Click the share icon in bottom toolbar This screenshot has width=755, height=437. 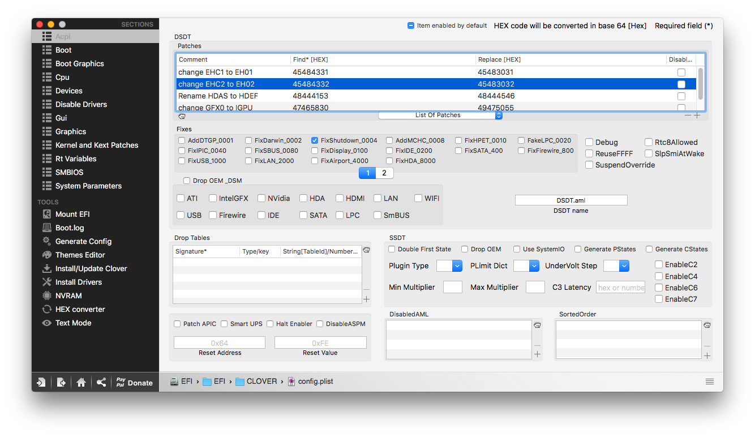(x=101, y=382)
